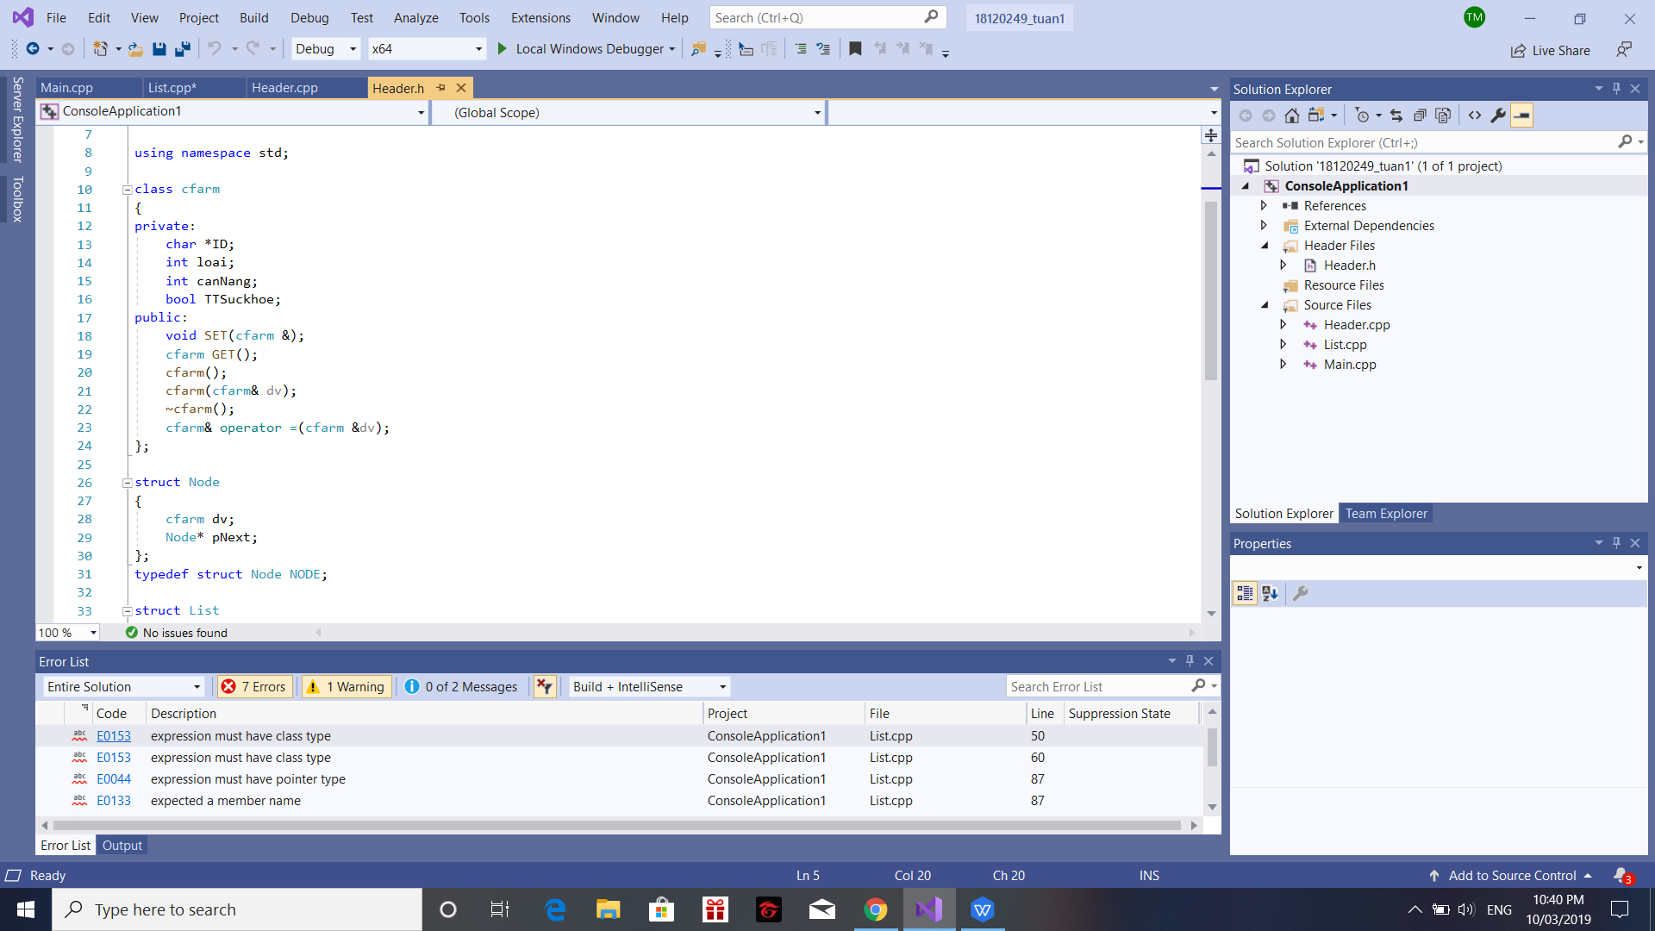Switch to the List.cpp* editor tab
This screenshot has height=931, width=1655.
click(172, 88)
